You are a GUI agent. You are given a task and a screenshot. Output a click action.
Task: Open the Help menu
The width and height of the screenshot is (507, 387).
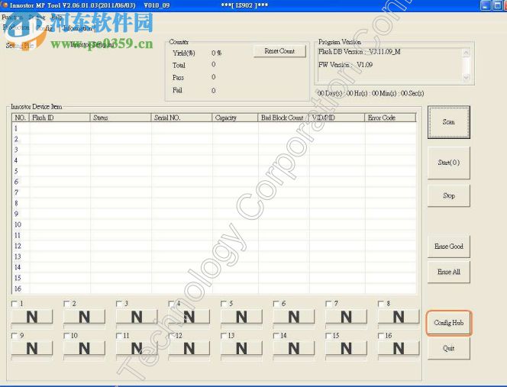57,17
